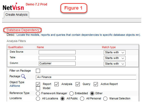Click the Database Dependency heading
Screen dimensions: 142x103
coord(23,30)
